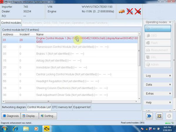Expand the Log section
The height and width of the screenshot is (132, 176).
point(158,76)
